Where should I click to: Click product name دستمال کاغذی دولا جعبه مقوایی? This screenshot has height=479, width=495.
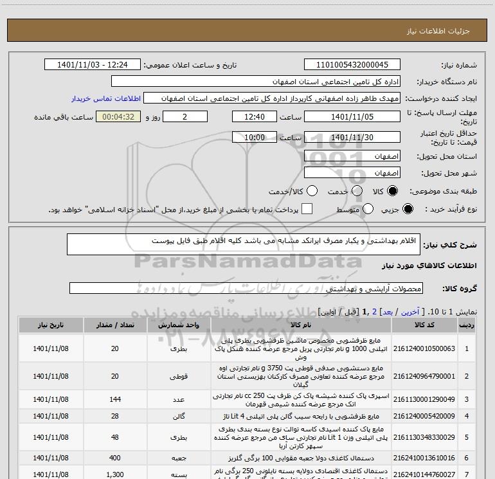pos(301,458)
